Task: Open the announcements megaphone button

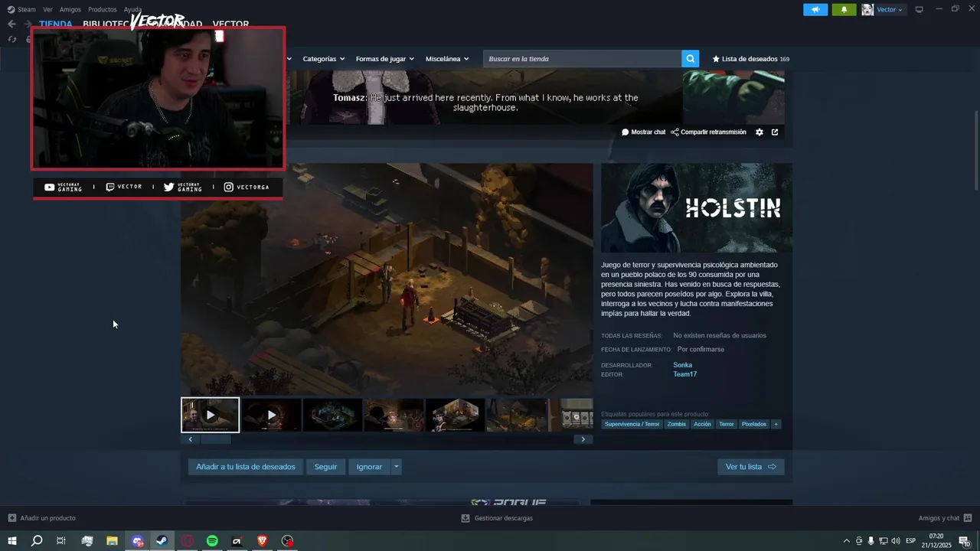Action: click(815, 9)
